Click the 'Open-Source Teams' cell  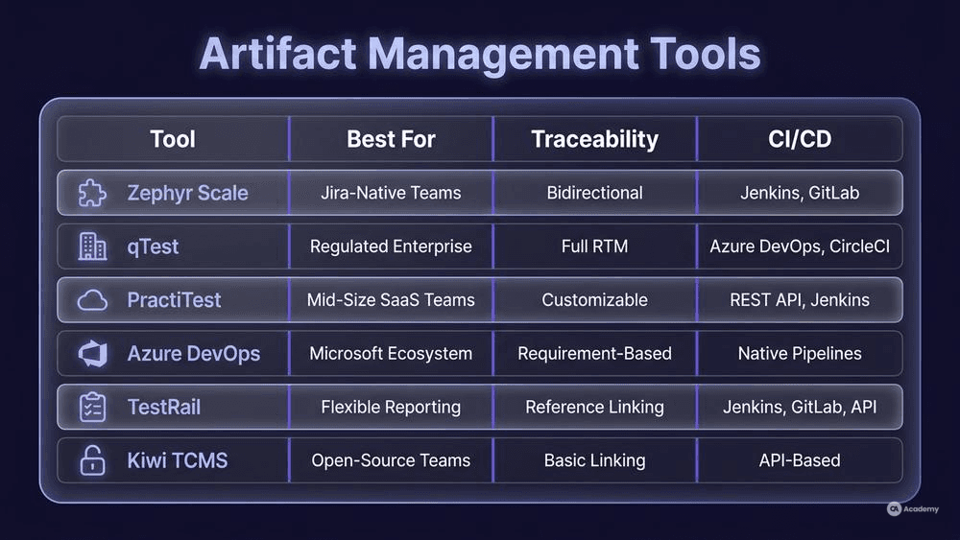tap(391, 460)
